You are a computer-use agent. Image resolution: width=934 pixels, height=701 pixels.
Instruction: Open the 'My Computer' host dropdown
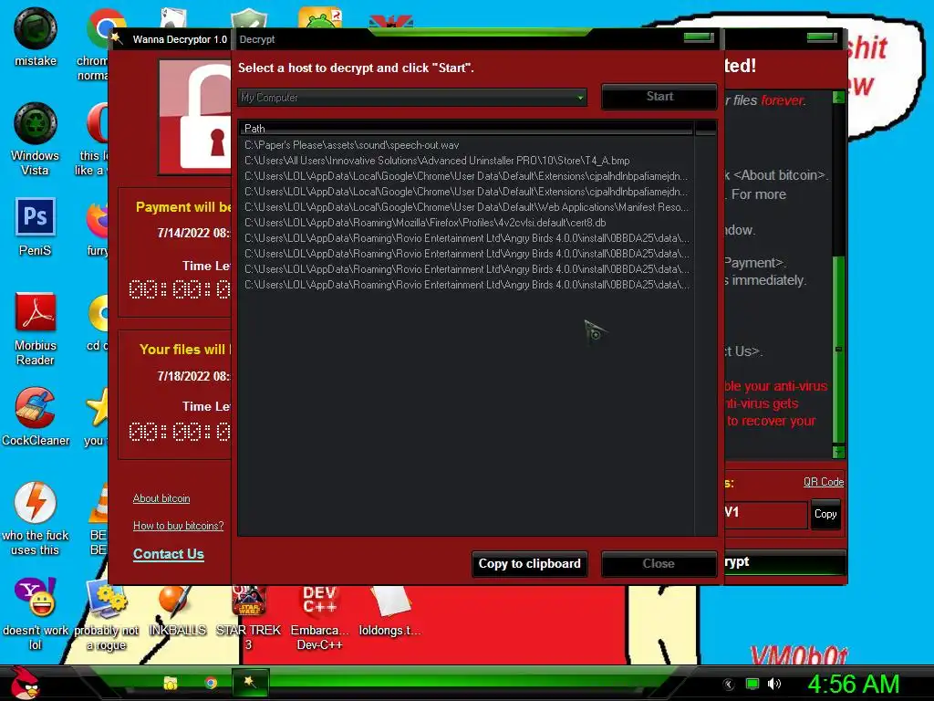click(412, 97)
